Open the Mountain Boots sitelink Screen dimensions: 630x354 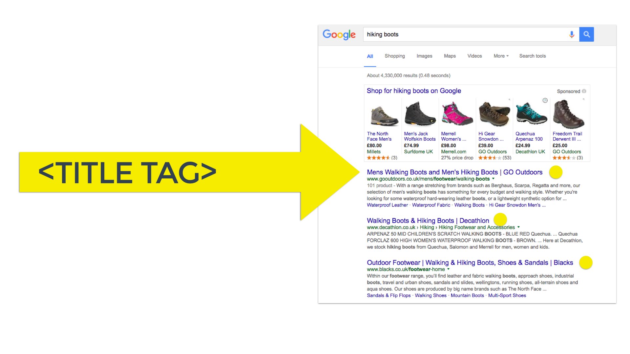[467, 296]
